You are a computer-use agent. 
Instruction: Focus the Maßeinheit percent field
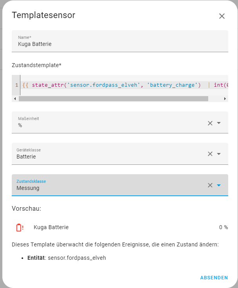[x=106, y=125]
